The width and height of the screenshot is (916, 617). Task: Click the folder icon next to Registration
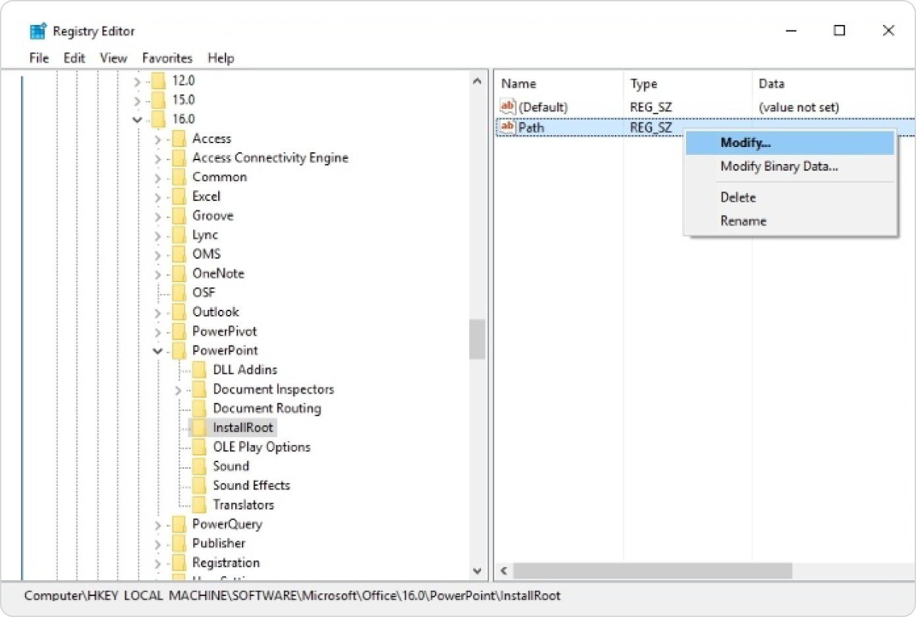[x=179, y=562]
